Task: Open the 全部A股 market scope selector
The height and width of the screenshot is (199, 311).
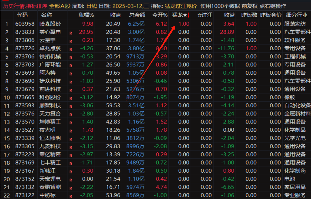Action: click(x=60, y=6)
